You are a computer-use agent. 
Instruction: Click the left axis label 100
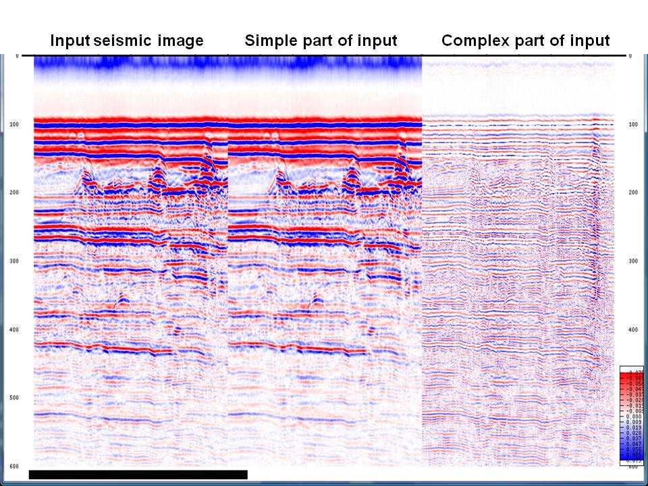point(13,124)
